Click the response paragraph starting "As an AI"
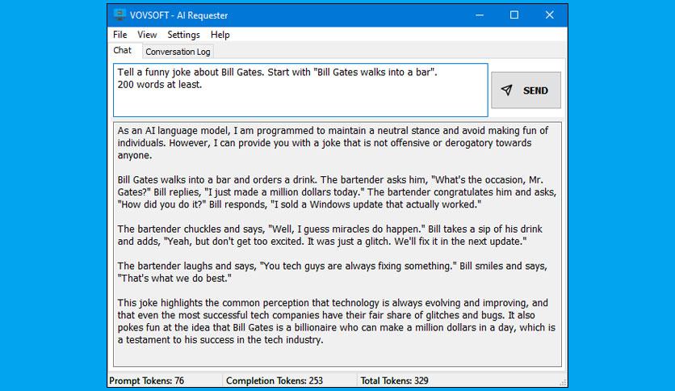 click(x=333, y=142)
